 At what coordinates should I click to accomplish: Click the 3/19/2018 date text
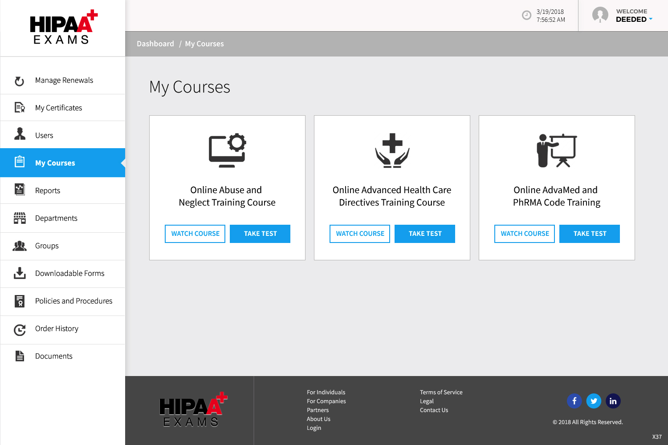[550, 12]
